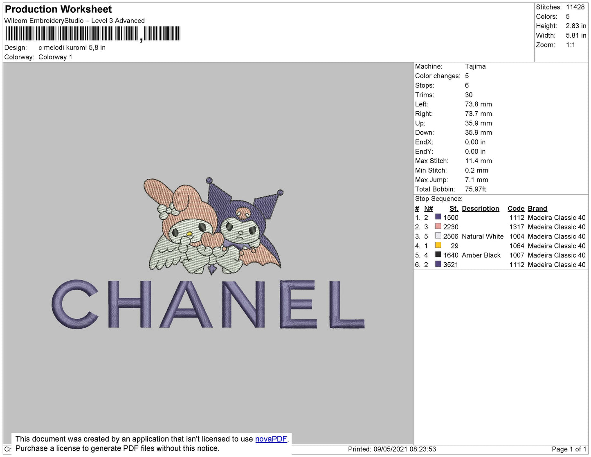This screenshot has height=457, width=591.
Task: Click the 'Design:' label
Action: (16, 47)
